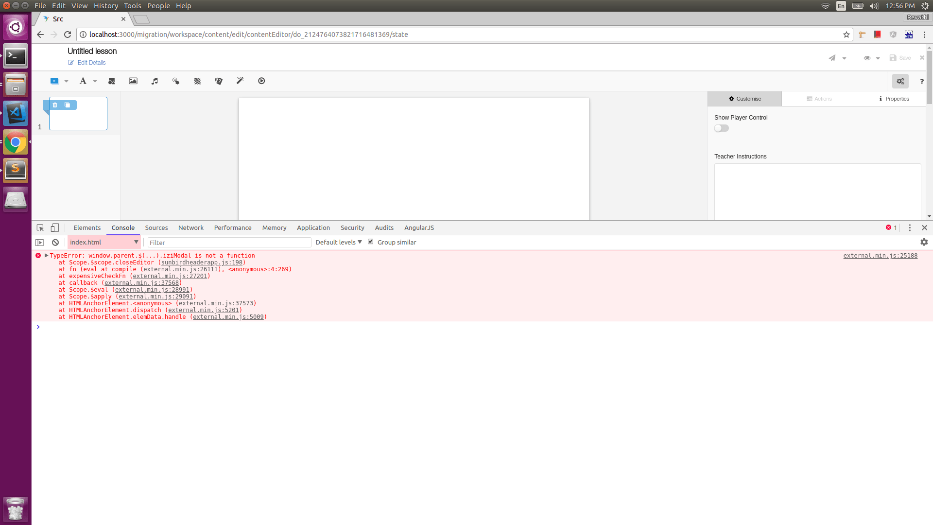933x525 pixels.
Task: Click the interaction tool icon
Action: coord(175,81)
